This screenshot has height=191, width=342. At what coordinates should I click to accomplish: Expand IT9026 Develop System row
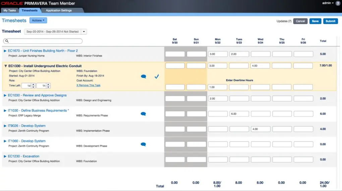pyautogui.click(x=5, y=126)
